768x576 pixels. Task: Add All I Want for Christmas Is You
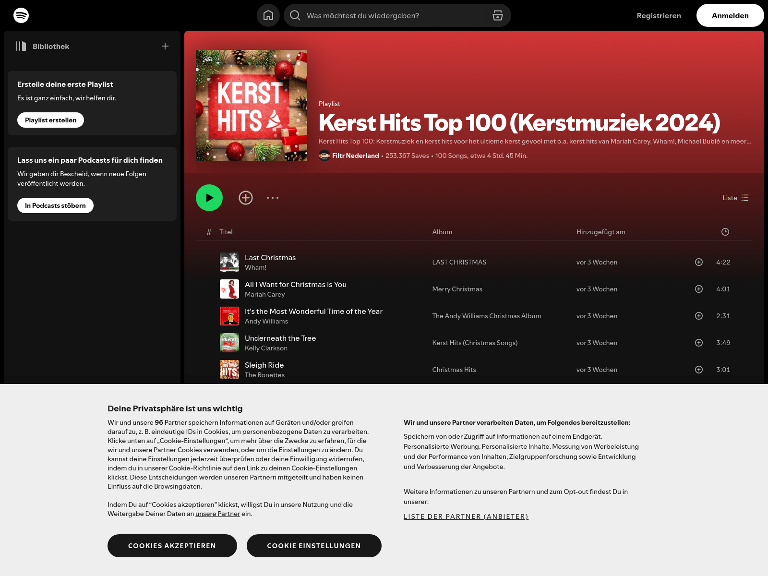(699, 289)
